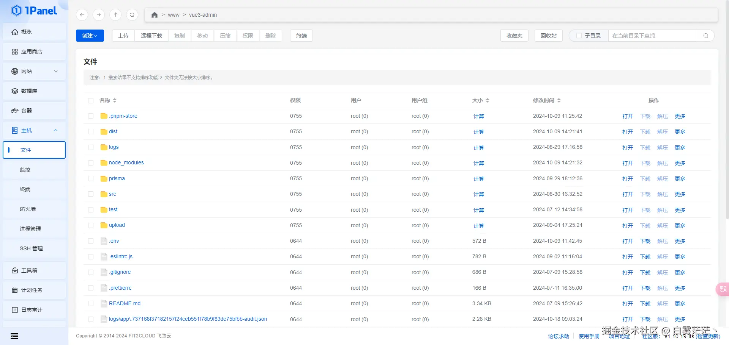This screenshot has height=345, width=729.
Task: Click the home icon in path bar
Action: tap(154, 15)
